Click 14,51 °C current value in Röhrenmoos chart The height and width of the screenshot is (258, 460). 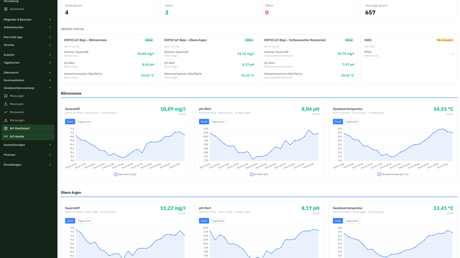tap(443, 109)
